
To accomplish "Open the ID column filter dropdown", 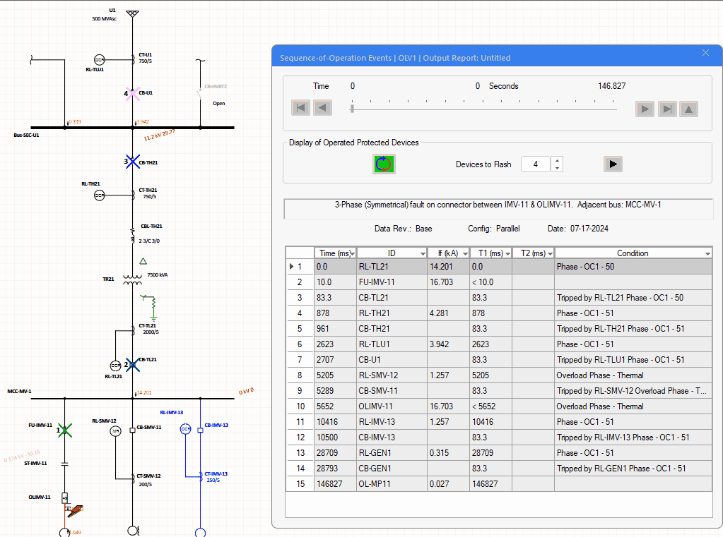I will pyautogui.click(x=422, y=253).
